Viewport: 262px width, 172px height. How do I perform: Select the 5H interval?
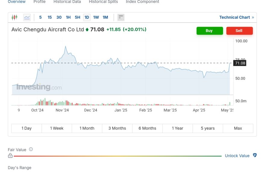pos(77,17)
